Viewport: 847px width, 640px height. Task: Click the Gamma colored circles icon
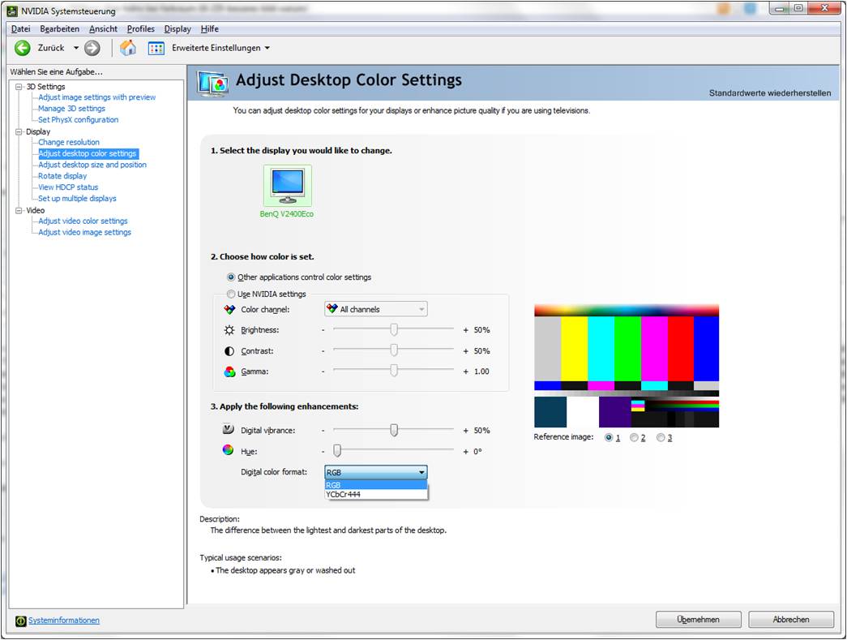(x=229, y=372)
